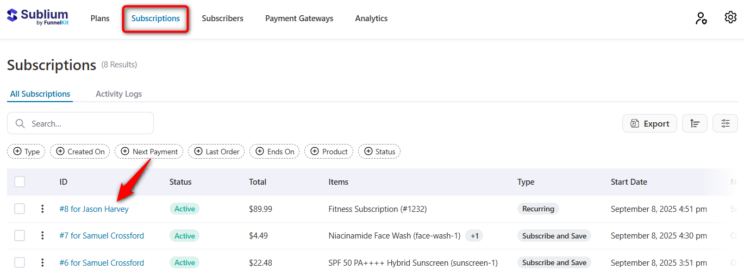The image size is (744, 276).
Task: Click the +1 items badge on subscription #7
Action: (x=474, y=236)
